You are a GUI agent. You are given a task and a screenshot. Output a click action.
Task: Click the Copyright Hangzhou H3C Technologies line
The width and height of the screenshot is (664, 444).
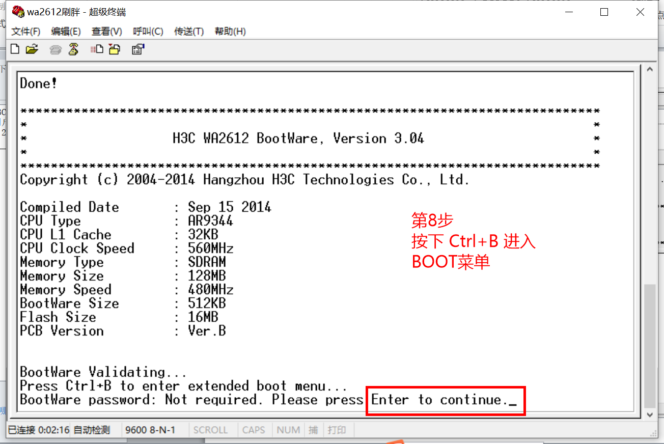pyautogui.click(x=244, y=180)
